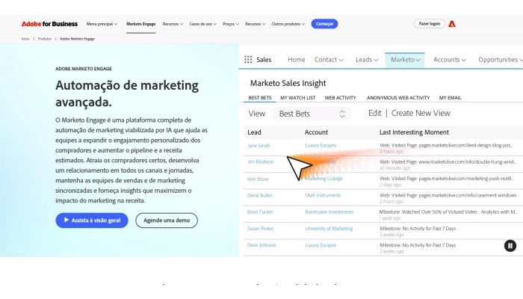Screen dimensions: 523x299
Task: Open lead Dave Johnson
Action: (261, 245)
